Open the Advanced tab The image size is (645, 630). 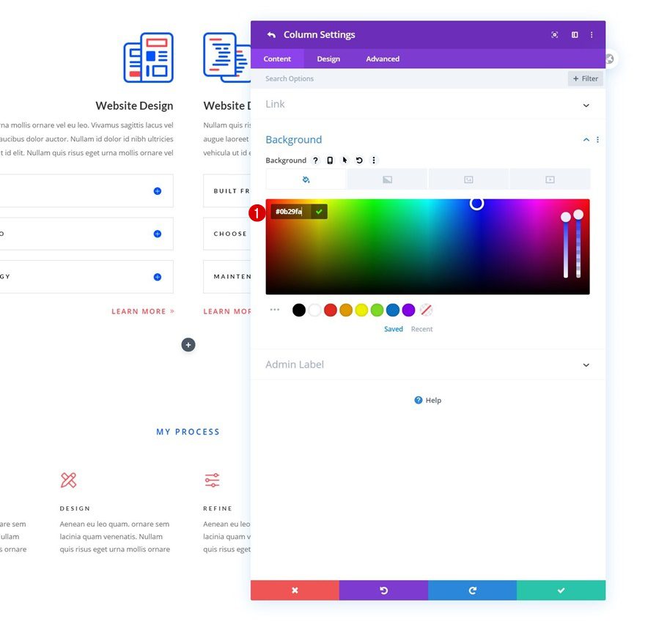(383, 59)
